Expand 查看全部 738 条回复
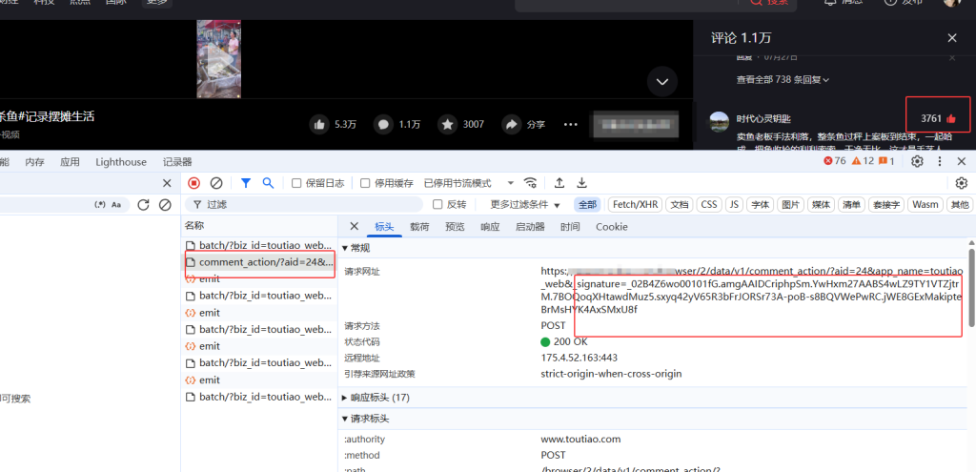 pos(783,80)
